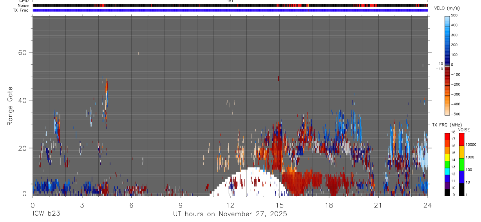This screenshot has height=222, width=481.
Task: Click the 6 UT hour tick label
Action: tap(131, 204)
